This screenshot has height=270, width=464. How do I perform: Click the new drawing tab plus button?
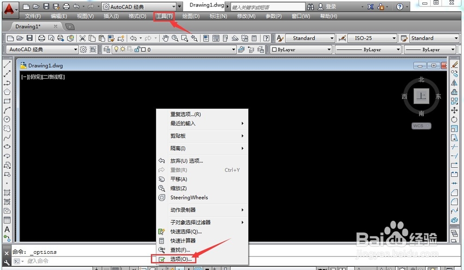70,27
